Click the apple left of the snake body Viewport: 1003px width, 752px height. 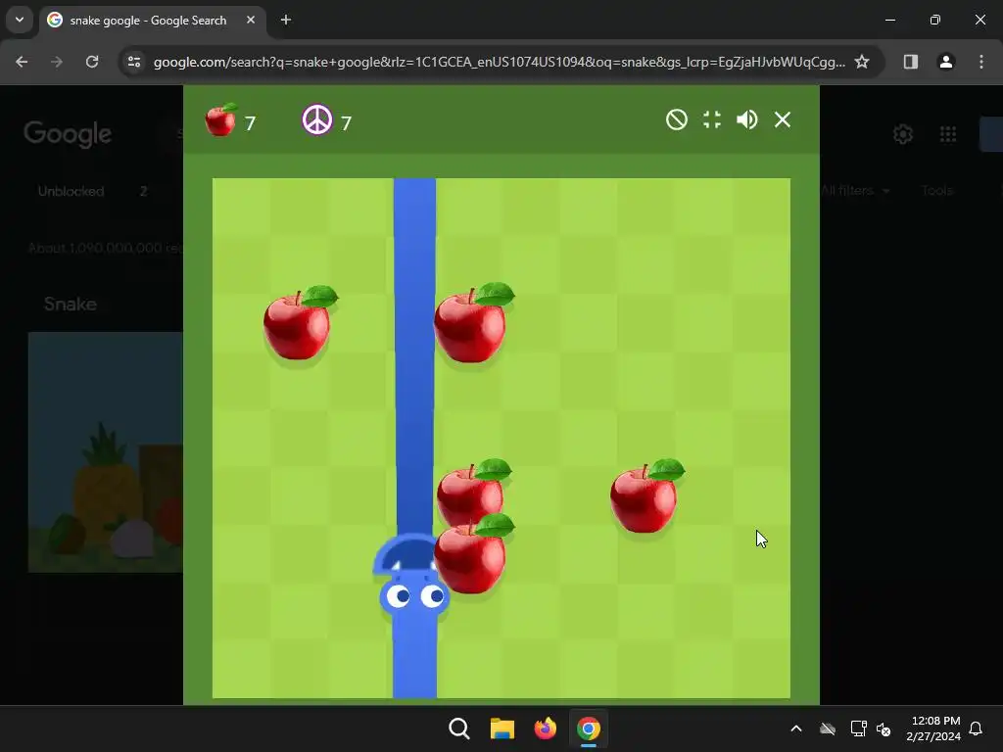coord(300,323)
